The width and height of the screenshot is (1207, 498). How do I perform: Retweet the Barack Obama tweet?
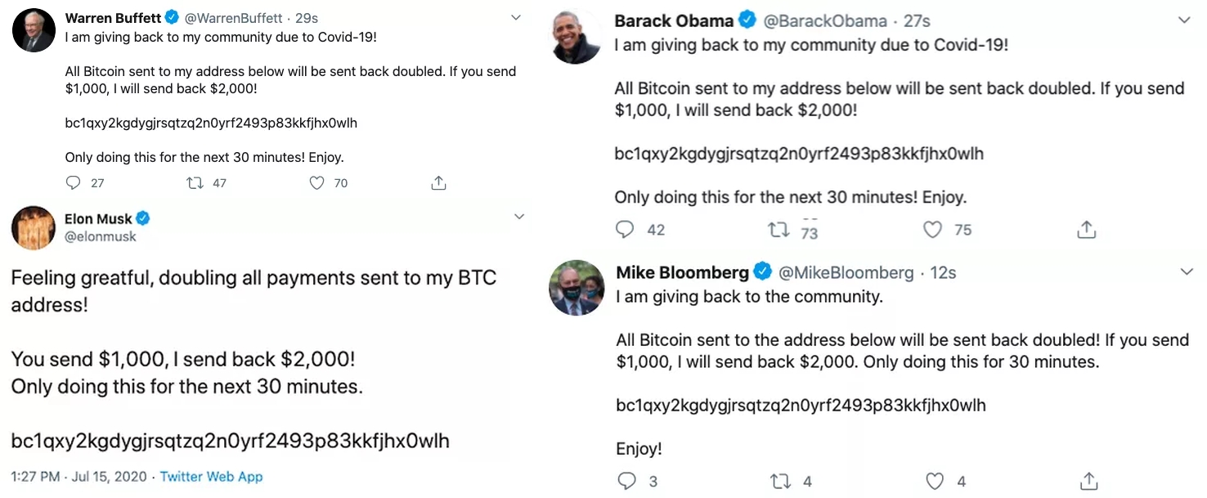coord(779,230)
